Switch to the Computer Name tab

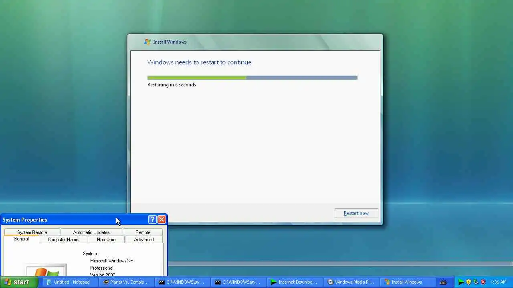tap(63, 240)
